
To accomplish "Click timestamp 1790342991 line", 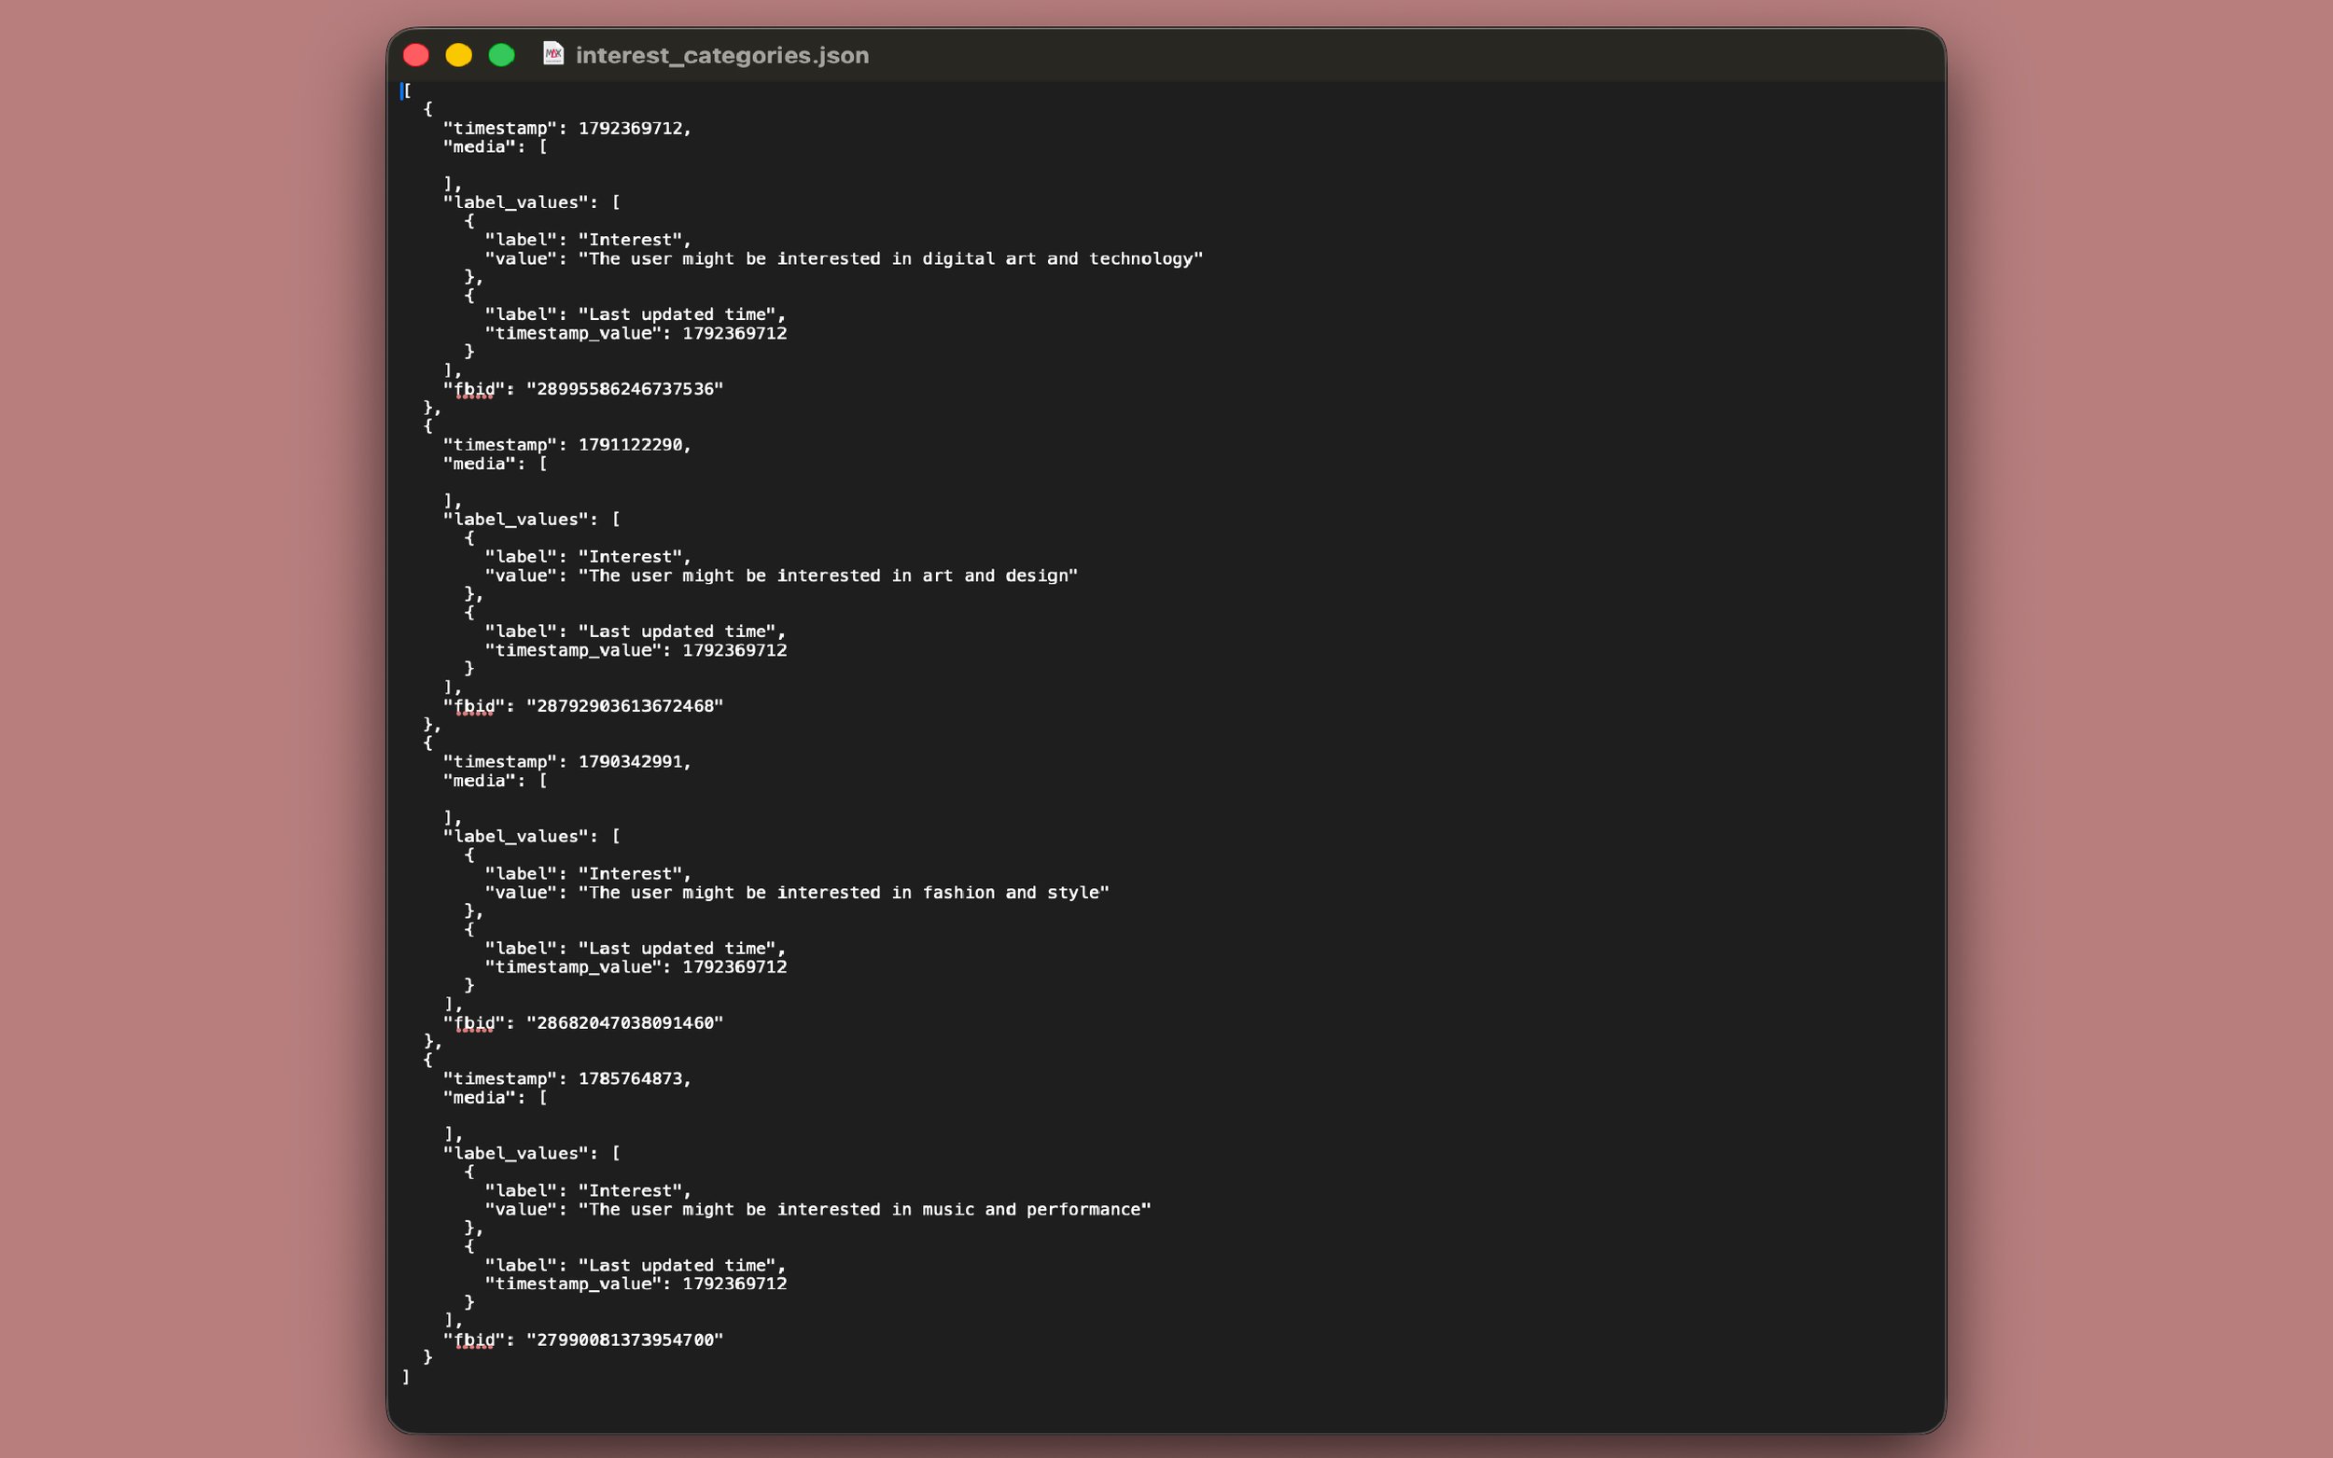I will 567,762.
